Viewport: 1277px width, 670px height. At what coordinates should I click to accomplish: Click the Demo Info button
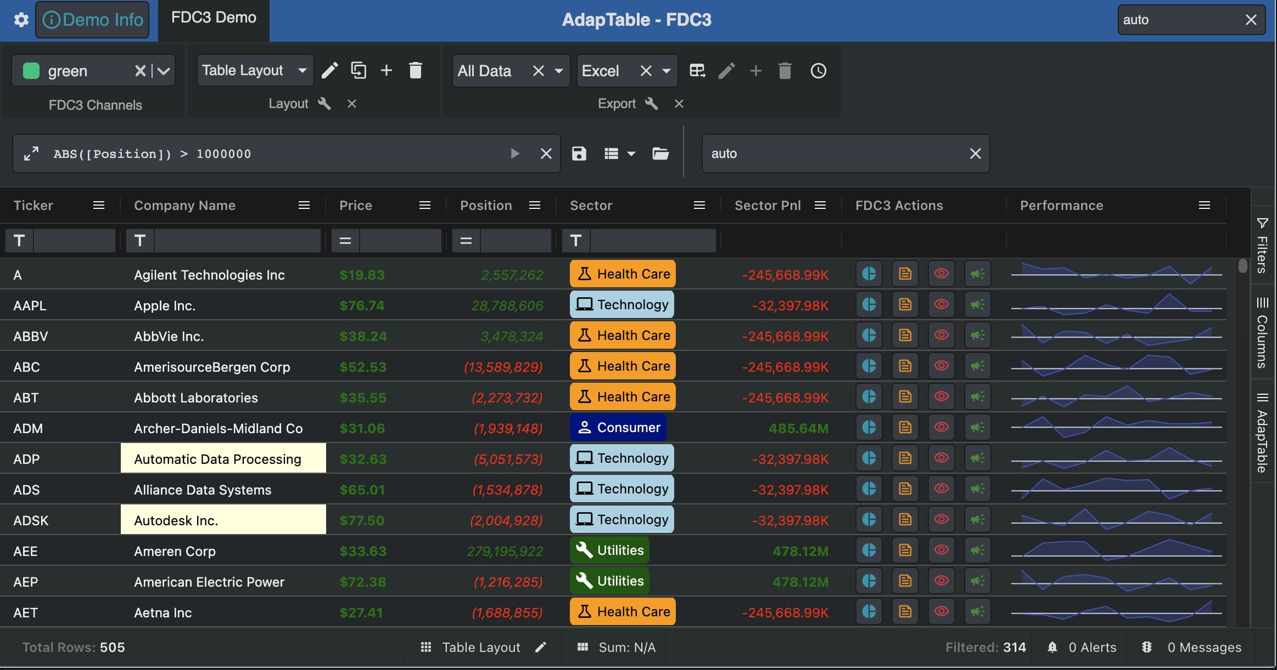[92, 20]
